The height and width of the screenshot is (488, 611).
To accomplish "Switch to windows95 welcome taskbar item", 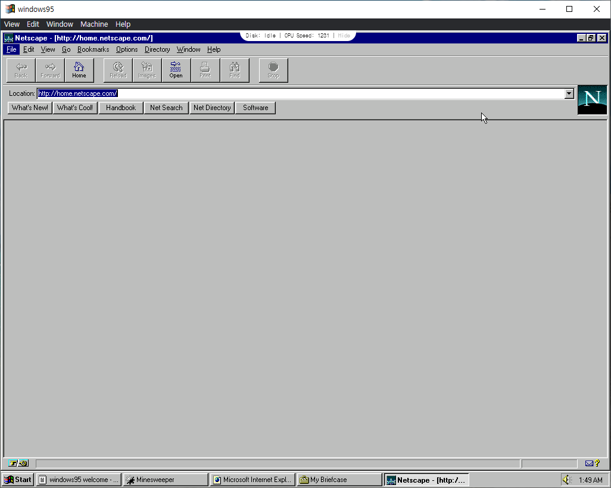I will pyautogui.click(x=79, y=480).
